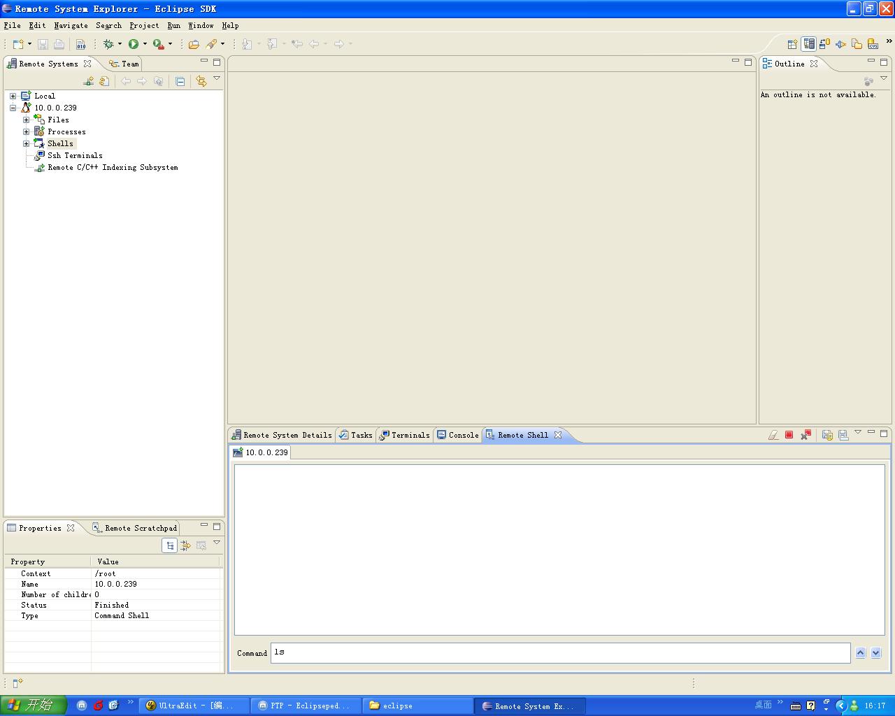
Task: Click the green Run button icon
Action: click(x=134, y=44)
